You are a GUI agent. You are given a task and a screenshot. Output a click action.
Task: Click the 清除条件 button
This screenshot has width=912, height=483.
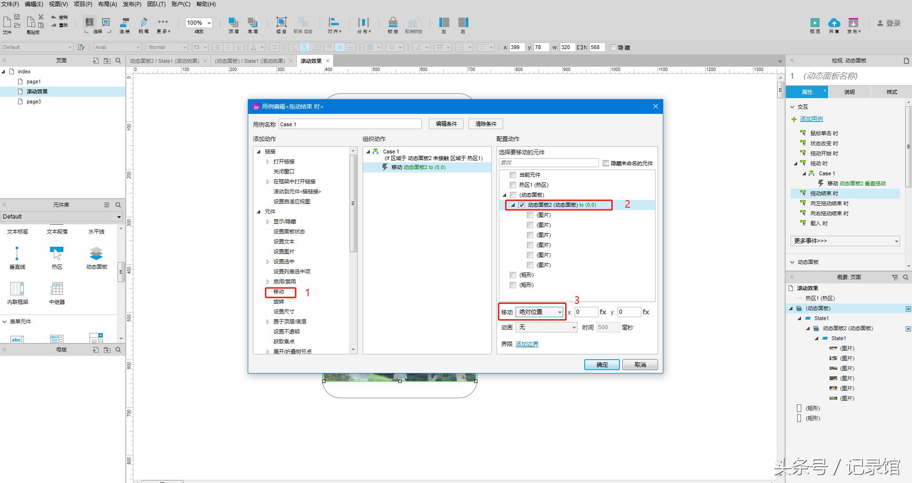pos(486,124)
